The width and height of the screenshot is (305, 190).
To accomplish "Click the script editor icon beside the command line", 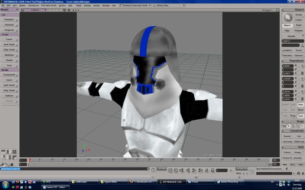I will [x=153, y=170].
